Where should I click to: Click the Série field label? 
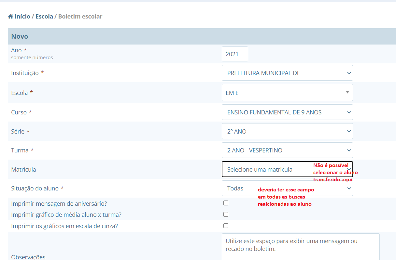18,131
